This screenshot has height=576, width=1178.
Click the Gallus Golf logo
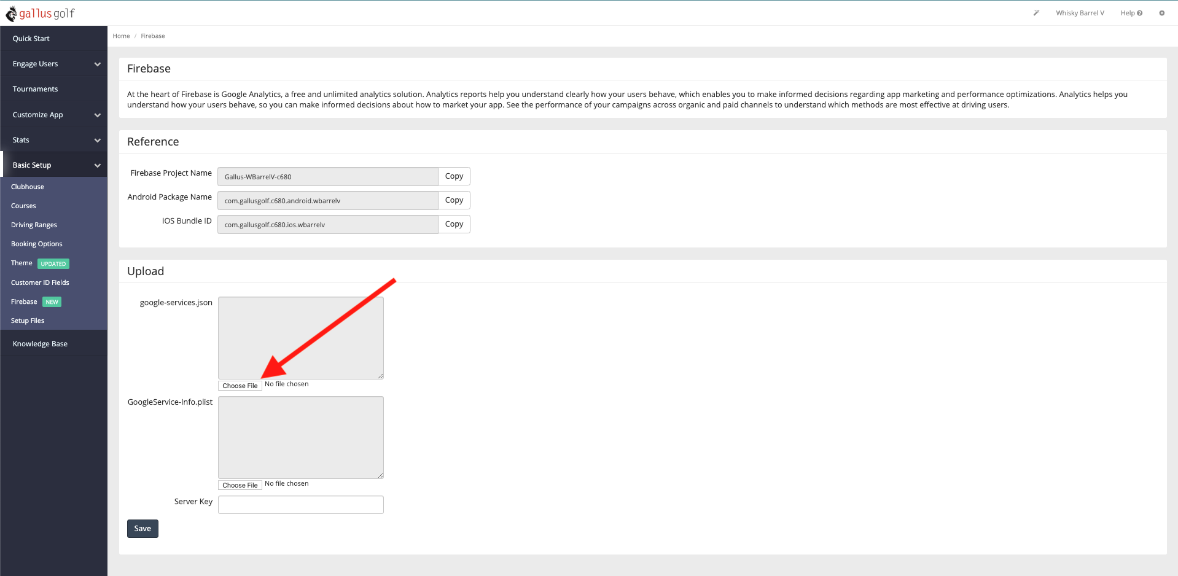pyautogui.click(x=40, y=13)
